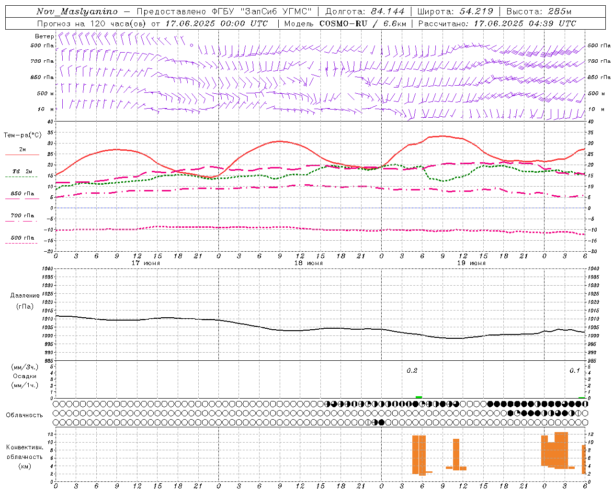This screenshot has width=613, height=490.
Task: Click the 19 июня date label
Action: (x=471, y=263)
